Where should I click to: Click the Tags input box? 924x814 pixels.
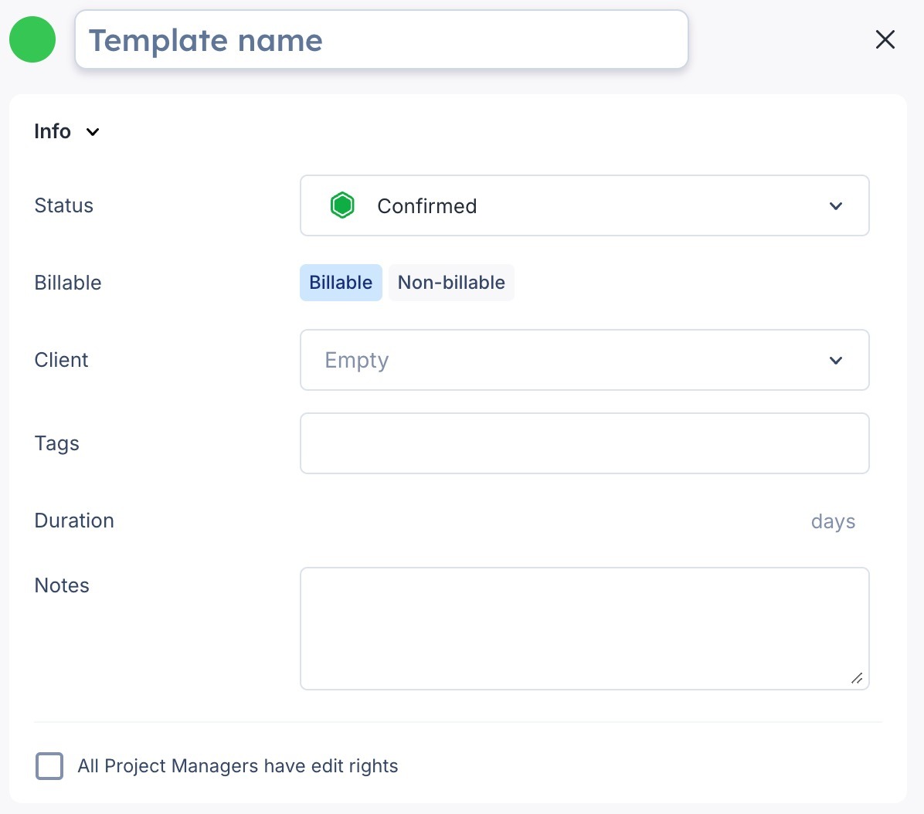coord(584,443)
